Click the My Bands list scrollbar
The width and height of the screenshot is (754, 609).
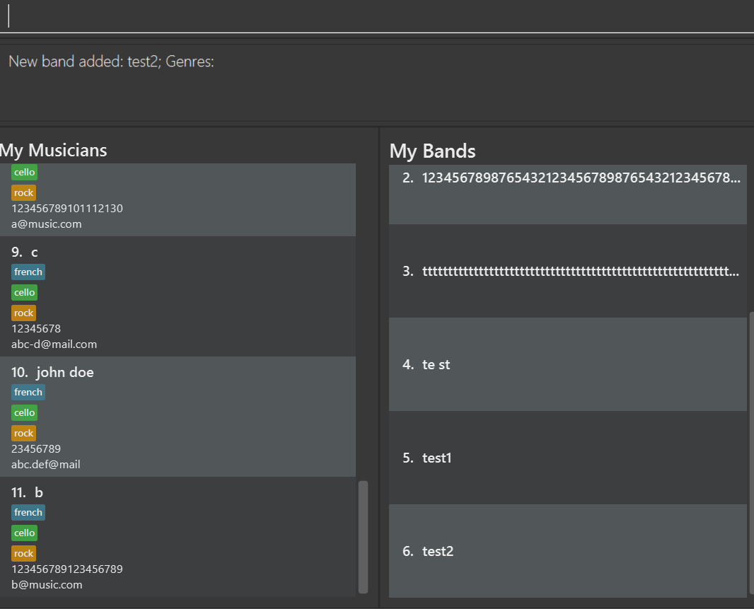[x=750, y=453]
